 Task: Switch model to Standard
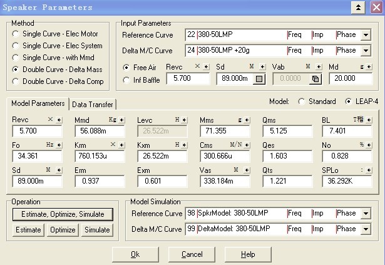(302, 101)
